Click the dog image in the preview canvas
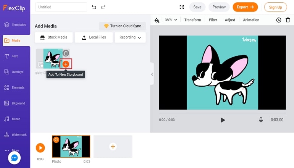294x168 pixels. point(222,73)
